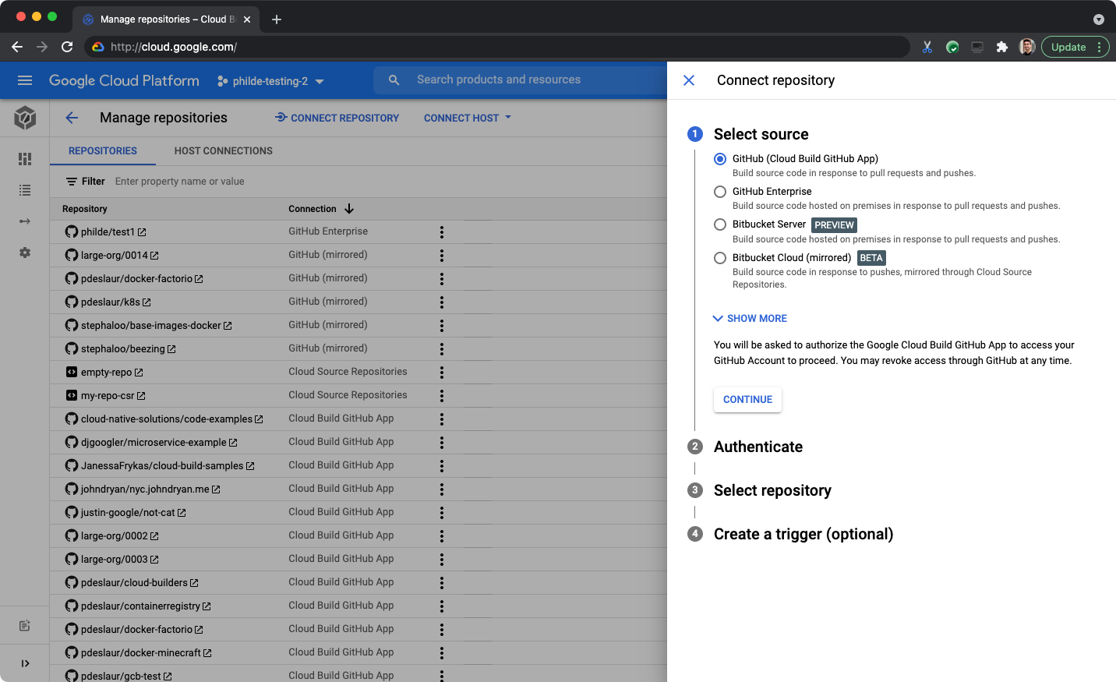This screenshot has width=1116, height=682.
Task: Open the actions menu for pdeslaur/containerregistry
Action: (442, 606)
